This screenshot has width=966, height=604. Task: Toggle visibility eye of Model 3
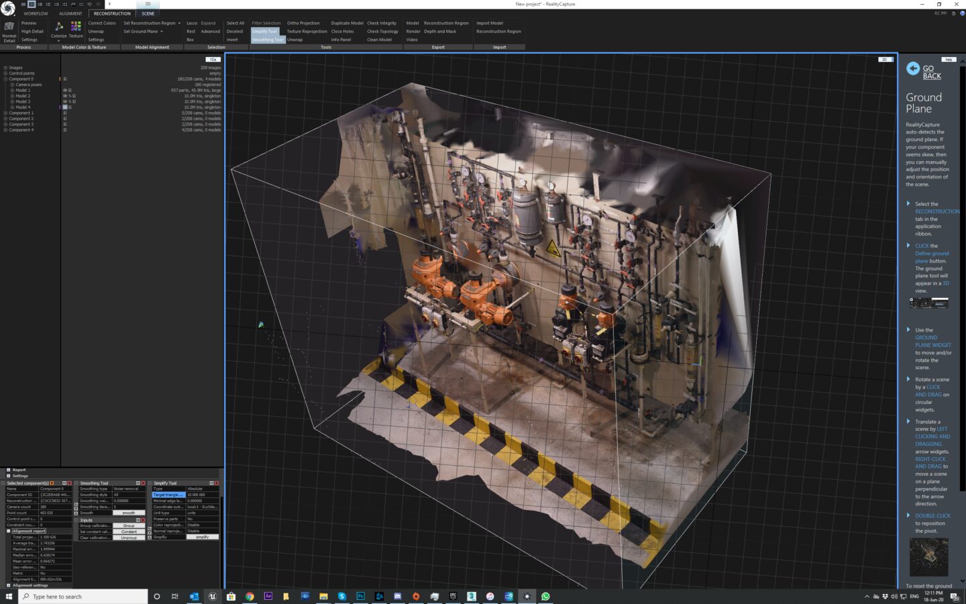tap(65, 101)
